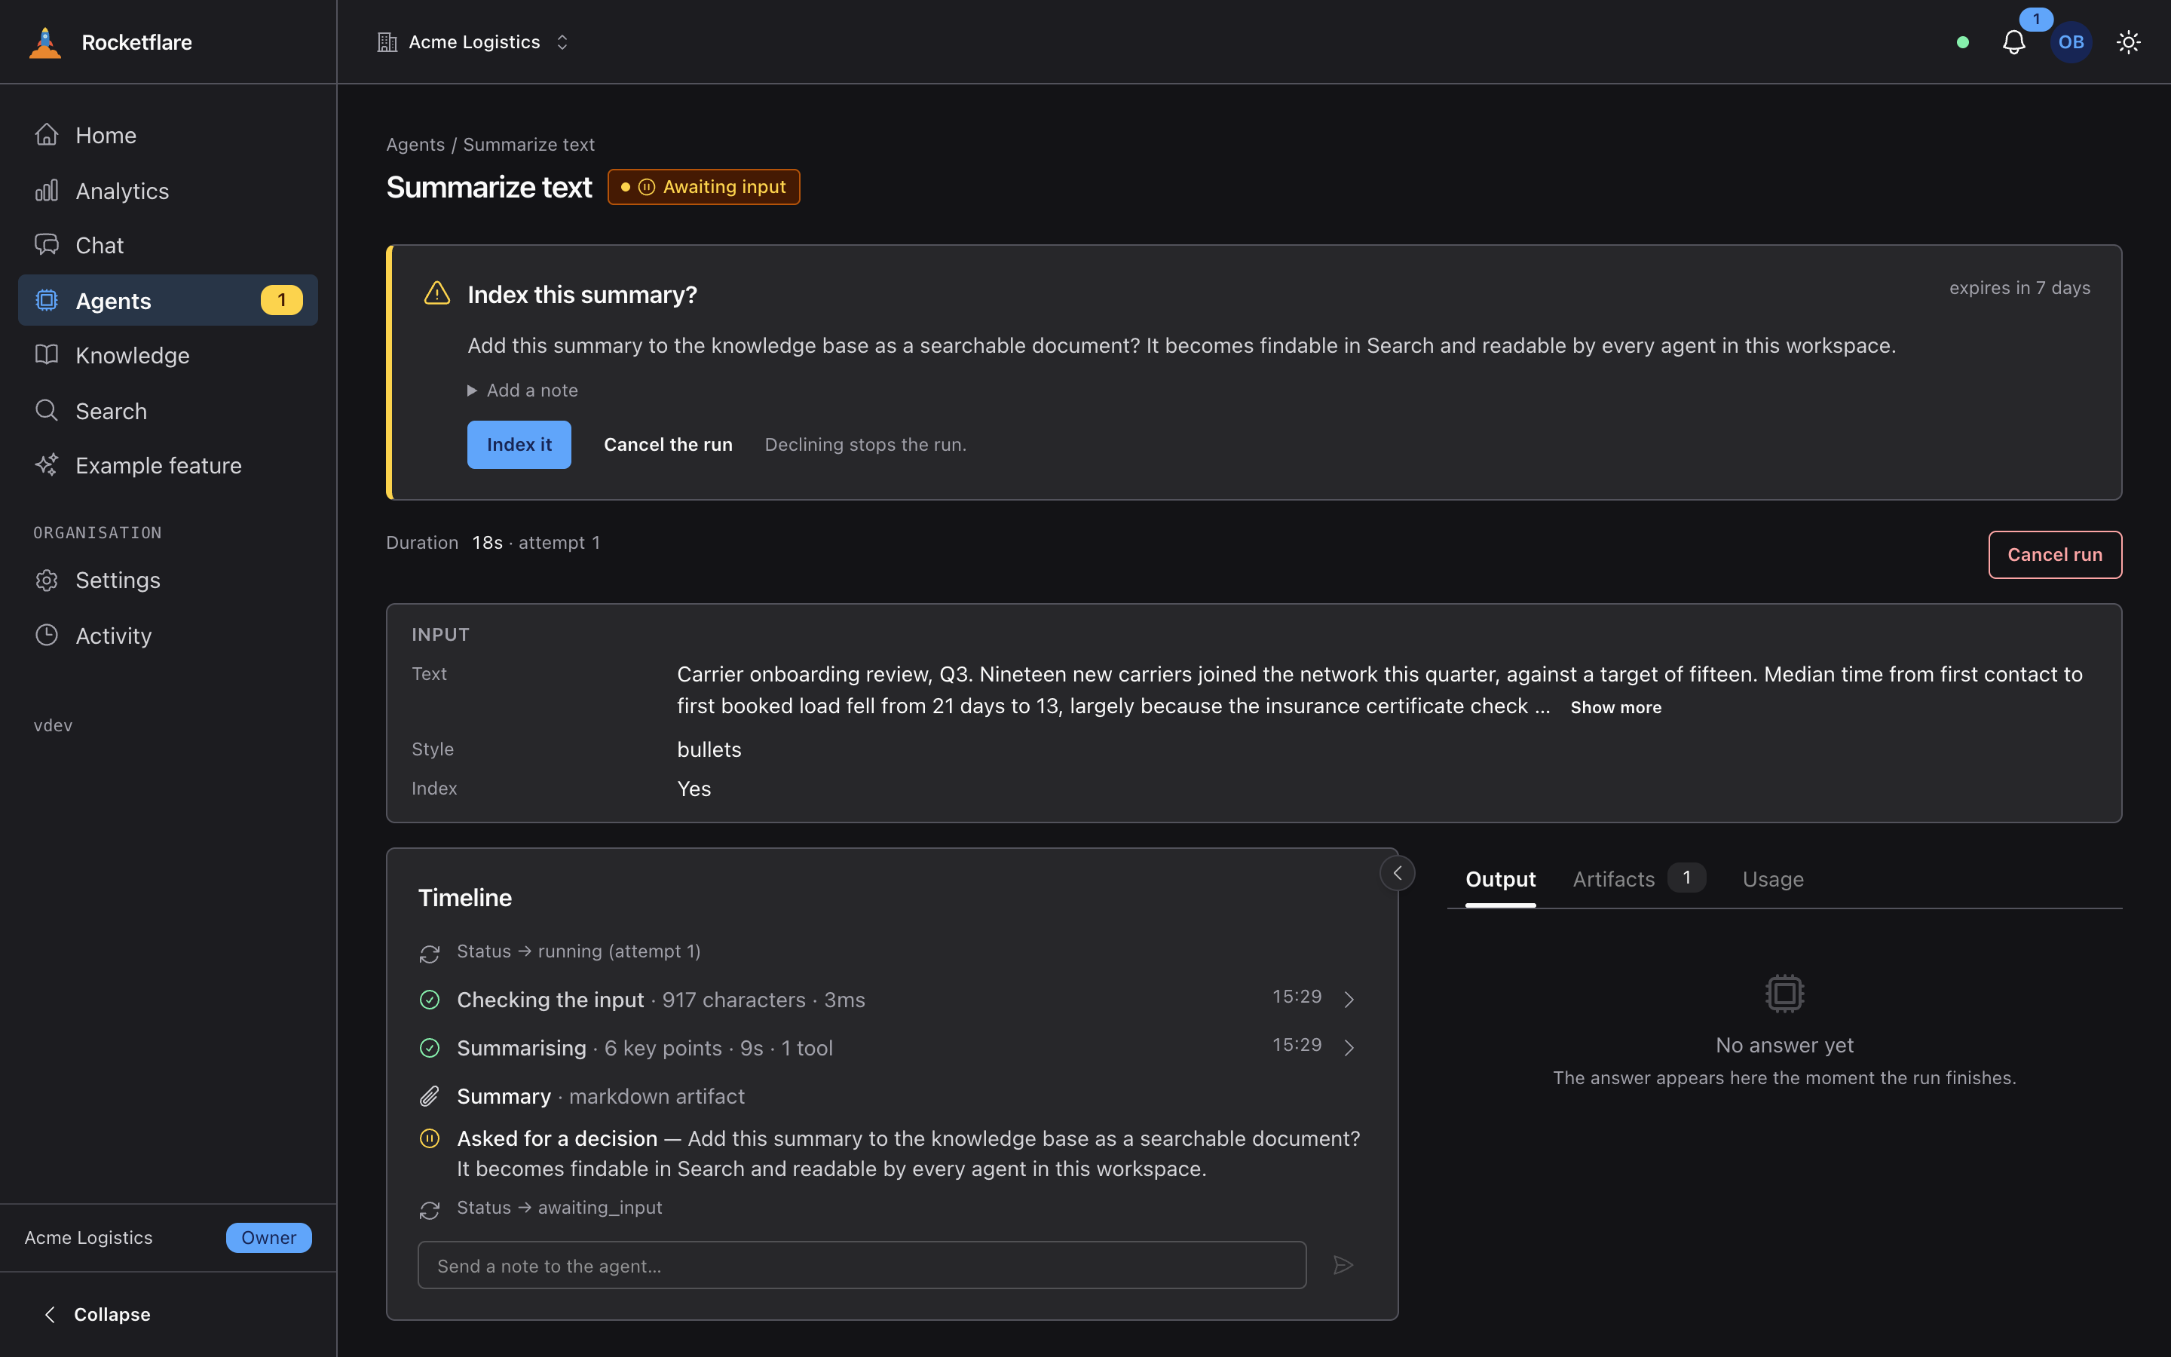Go to Home in sidebar
The width and height of the screenshot is (2171, 1357).
168,135
